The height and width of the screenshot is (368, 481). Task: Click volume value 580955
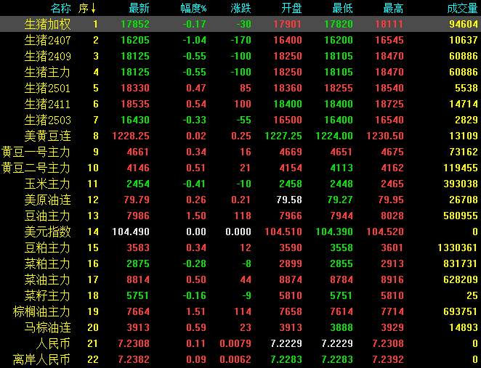[461, 216]
